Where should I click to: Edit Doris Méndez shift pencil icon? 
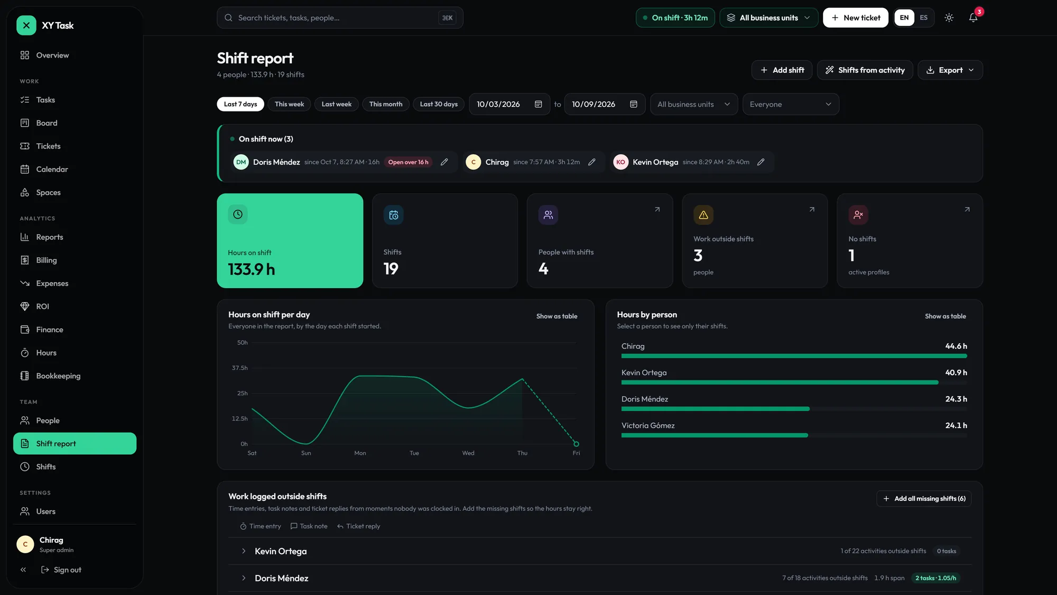pos(444,162)
